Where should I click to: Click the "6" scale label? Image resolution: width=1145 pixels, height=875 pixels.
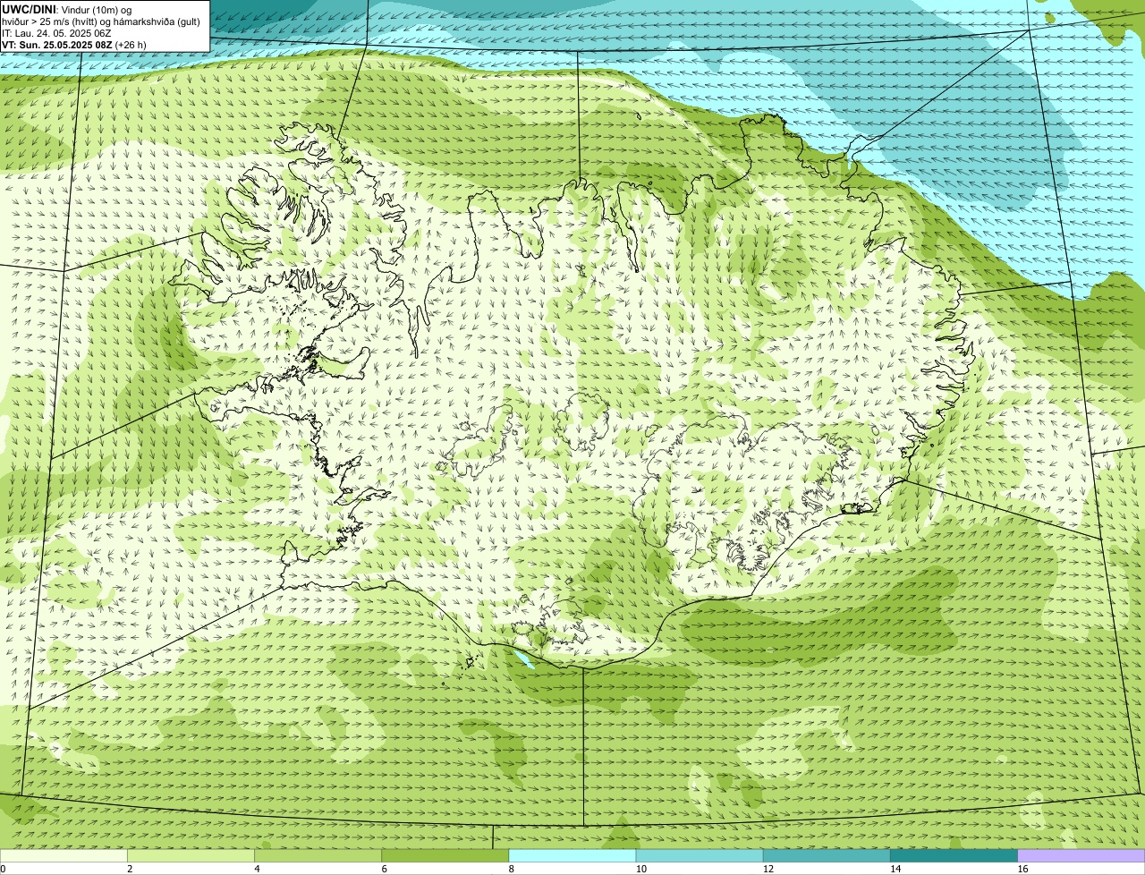coord(385,869)
